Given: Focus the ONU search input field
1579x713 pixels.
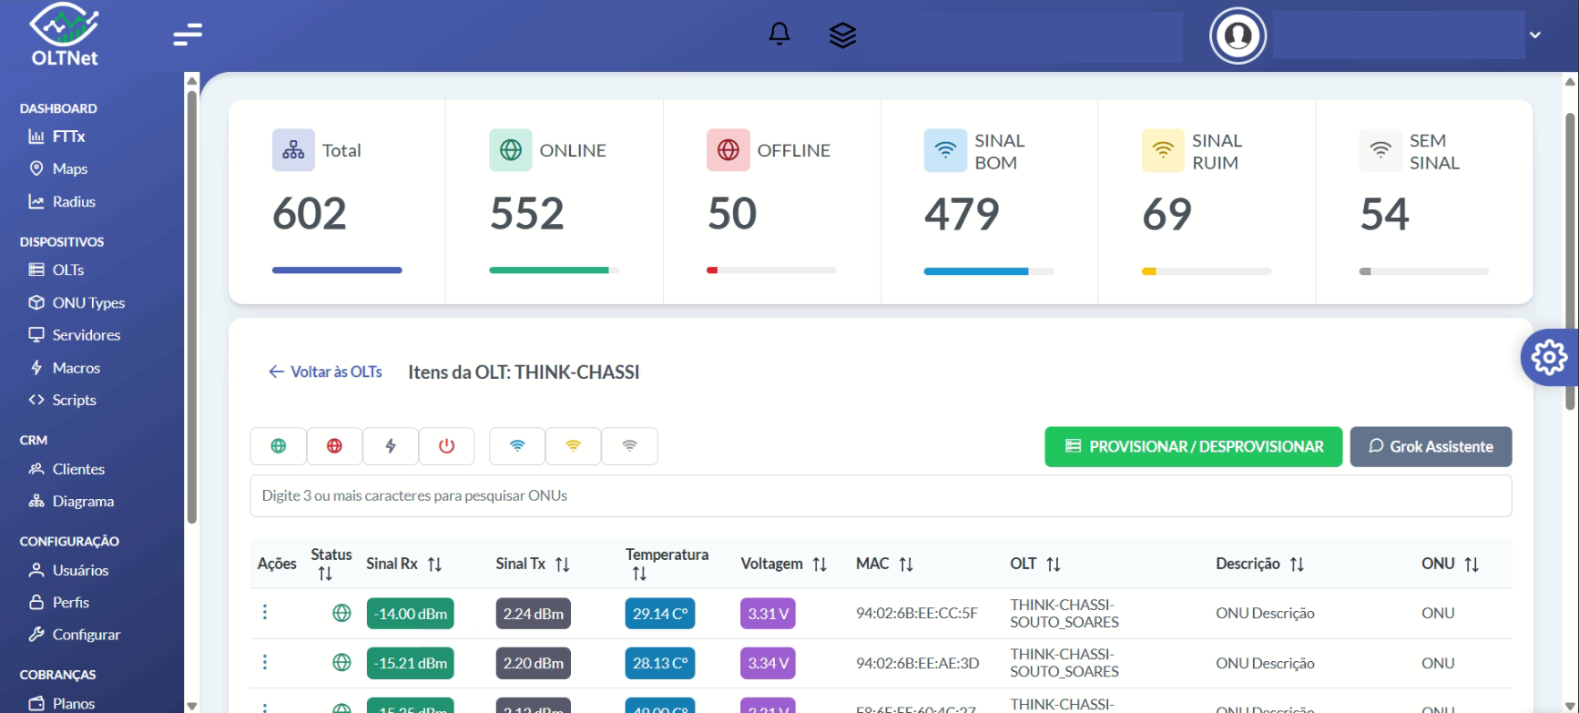Looking at the screenshot, I should 880,495.
